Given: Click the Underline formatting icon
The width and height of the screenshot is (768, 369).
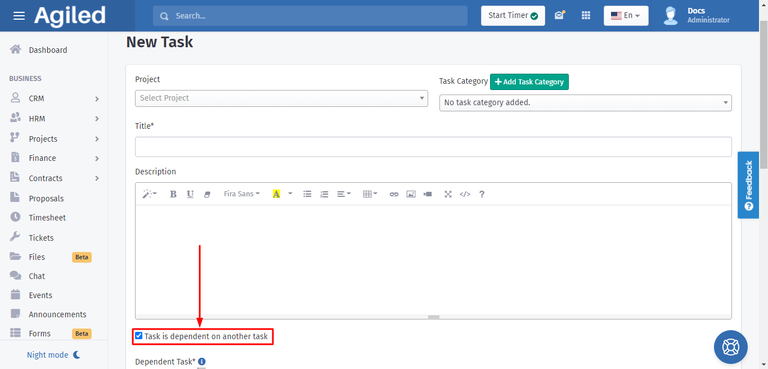Looking at the screenshot, I should (x=190, y=194).
